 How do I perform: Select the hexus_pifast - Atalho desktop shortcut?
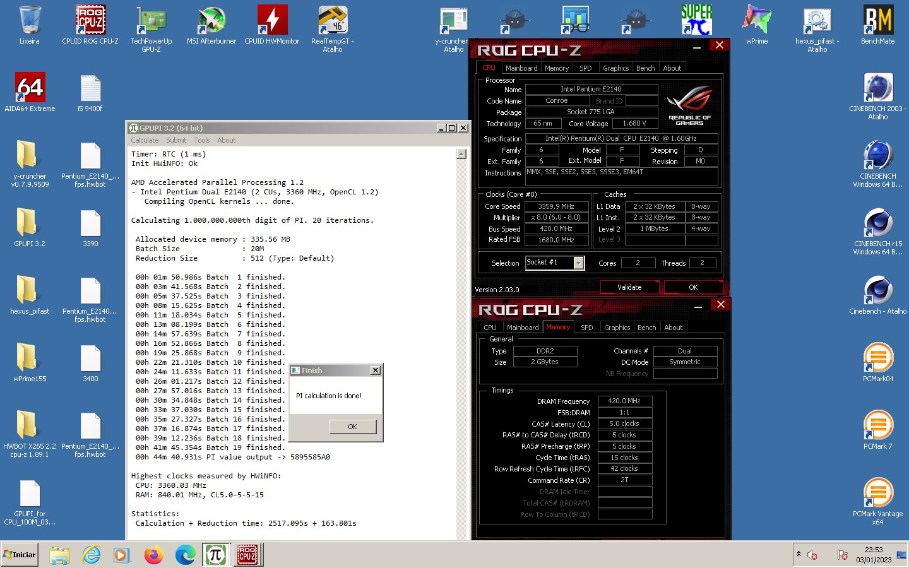click(817, 29)
